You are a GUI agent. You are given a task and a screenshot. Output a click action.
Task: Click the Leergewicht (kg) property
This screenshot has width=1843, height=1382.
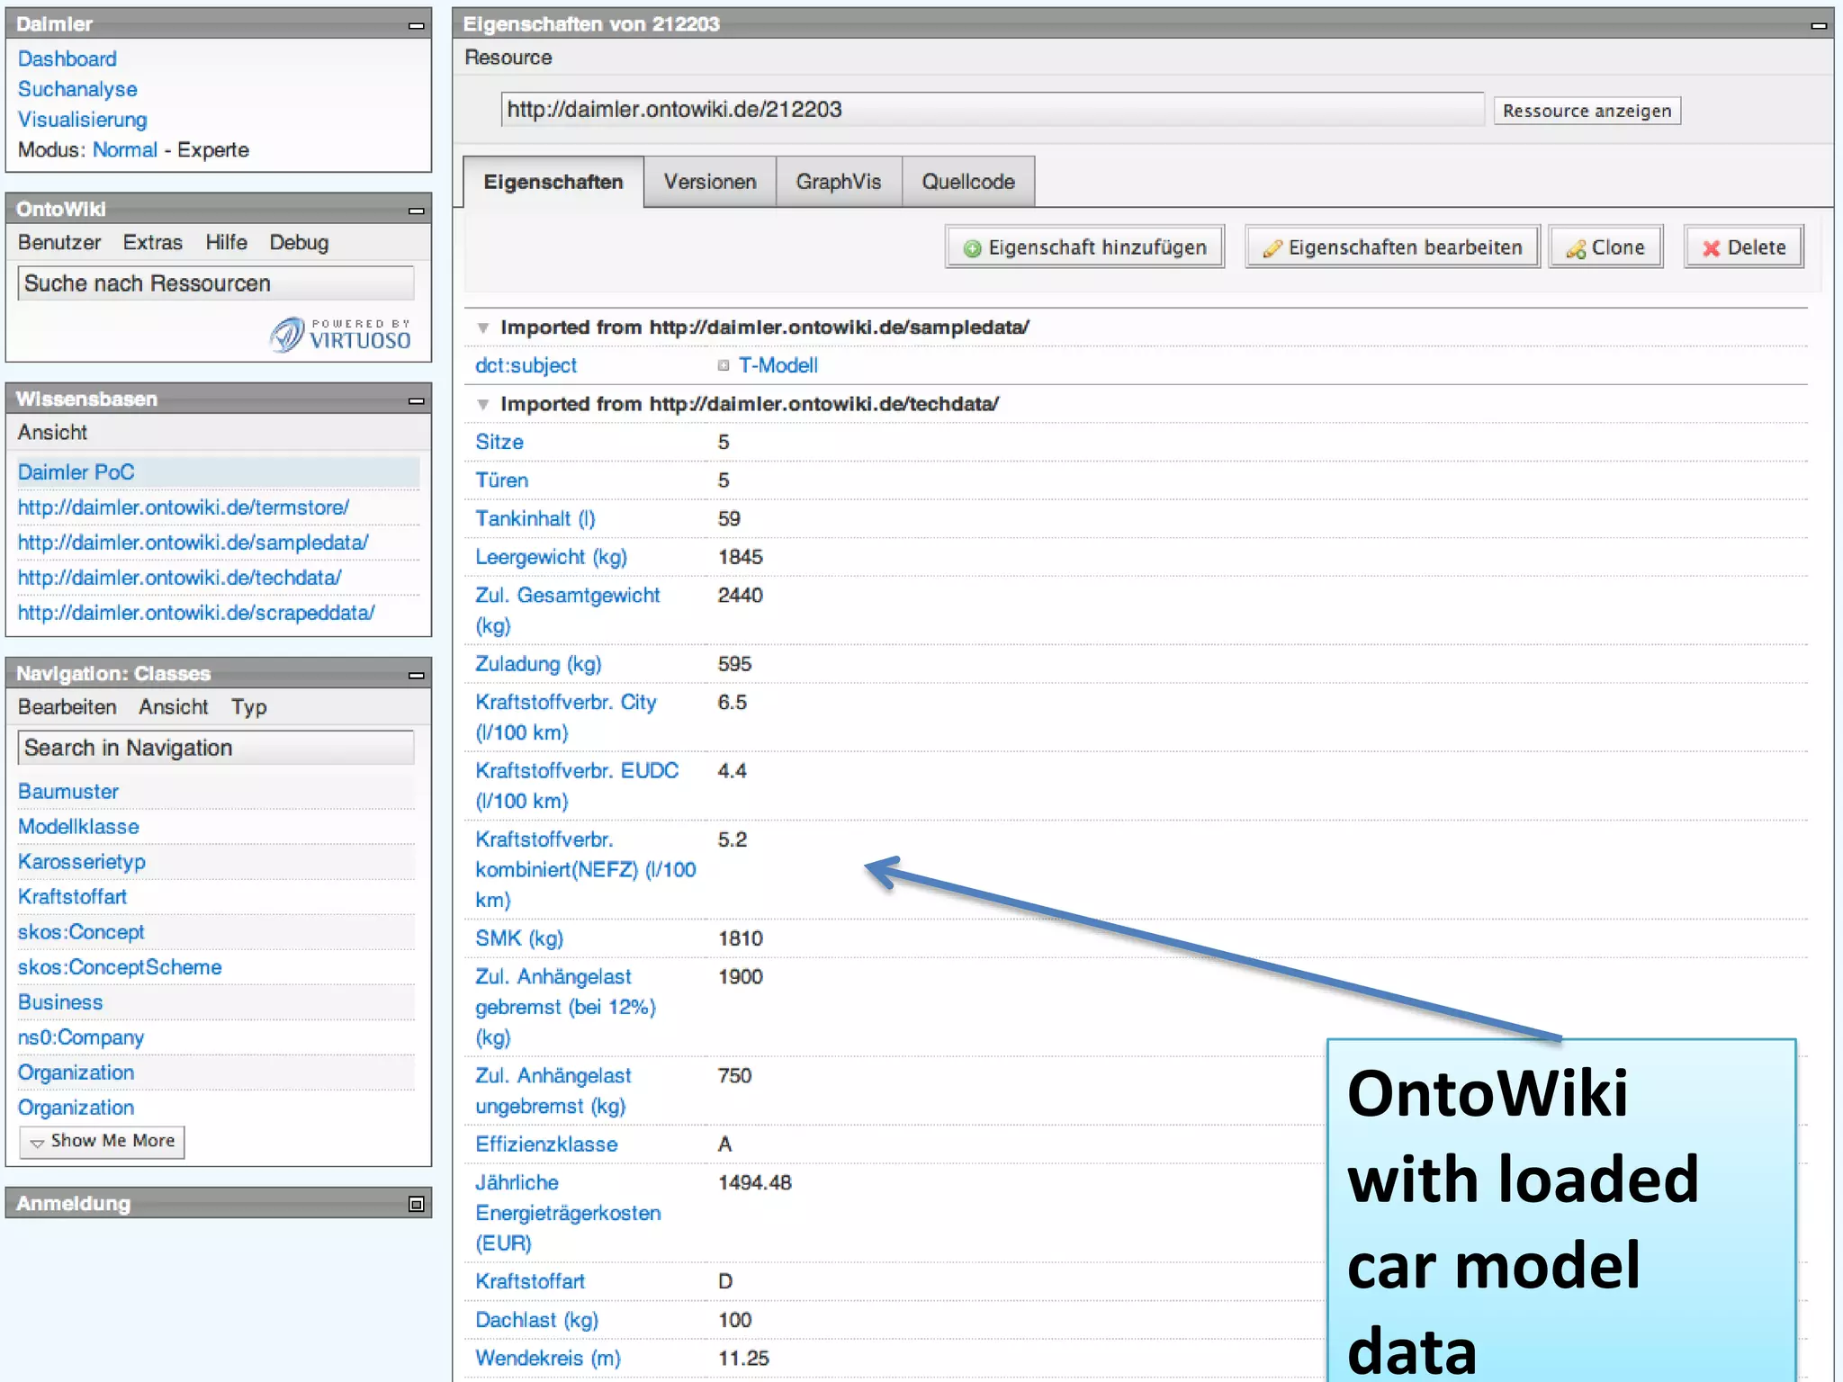552,558
